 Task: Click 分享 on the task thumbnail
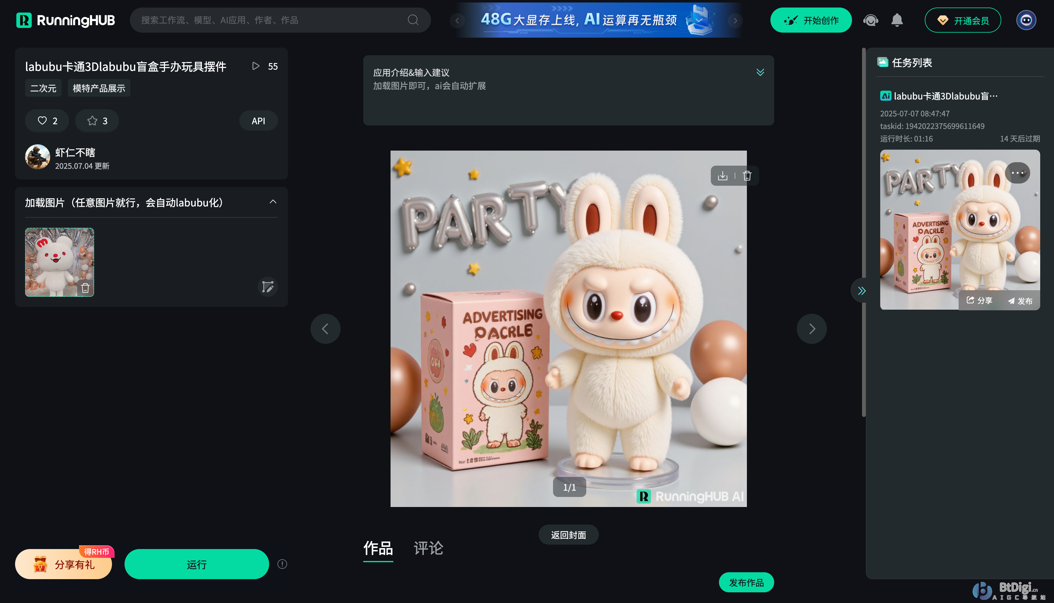point(979,300)
